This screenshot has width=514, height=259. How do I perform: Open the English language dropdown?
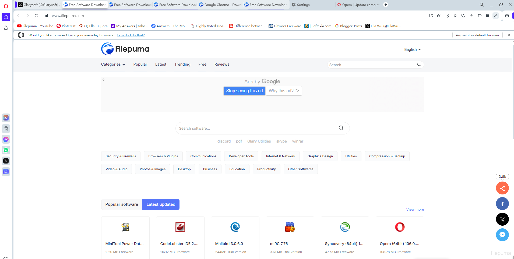[412, 49]
